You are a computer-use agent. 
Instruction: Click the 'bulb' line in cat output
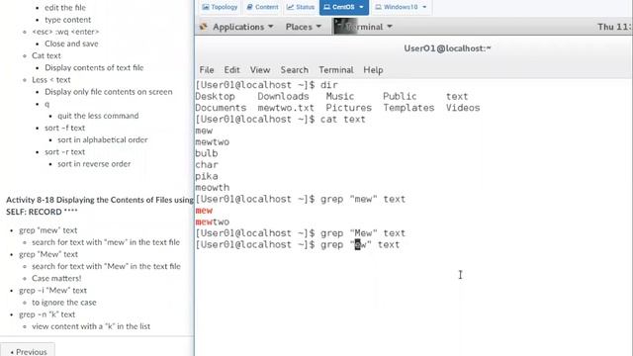pos(207,153)
